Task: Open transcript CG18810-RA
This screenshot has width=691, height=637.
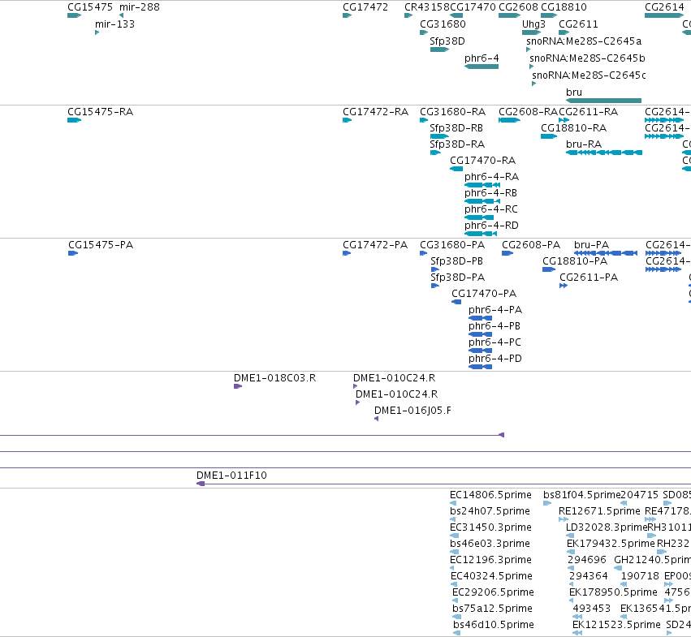Action: (x=549, y=136)
